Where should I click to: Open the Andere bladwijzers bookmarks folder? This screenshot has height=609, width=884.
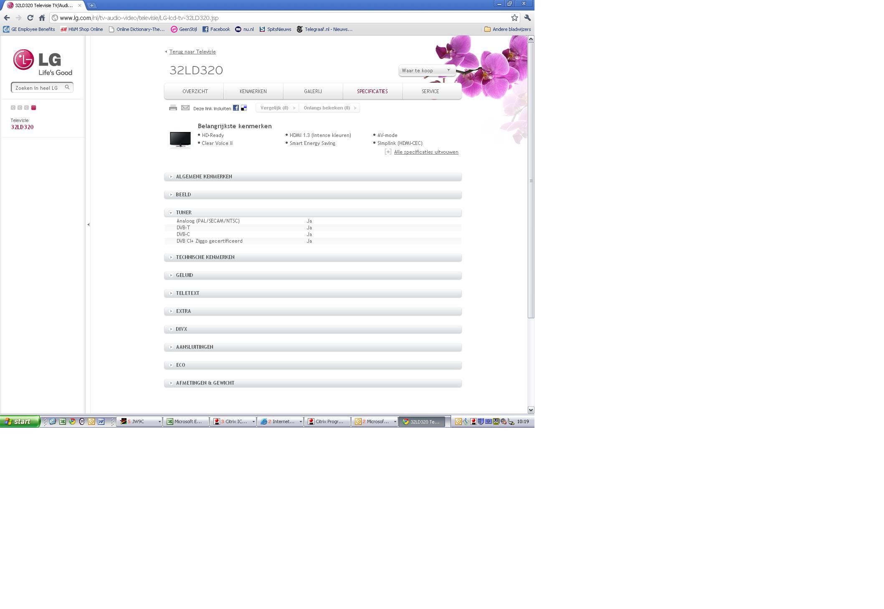(x=507, y=29)
